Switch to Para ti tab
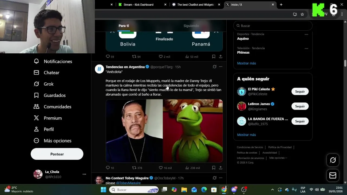Screen dimensions: 347x195 coord(124,26)
